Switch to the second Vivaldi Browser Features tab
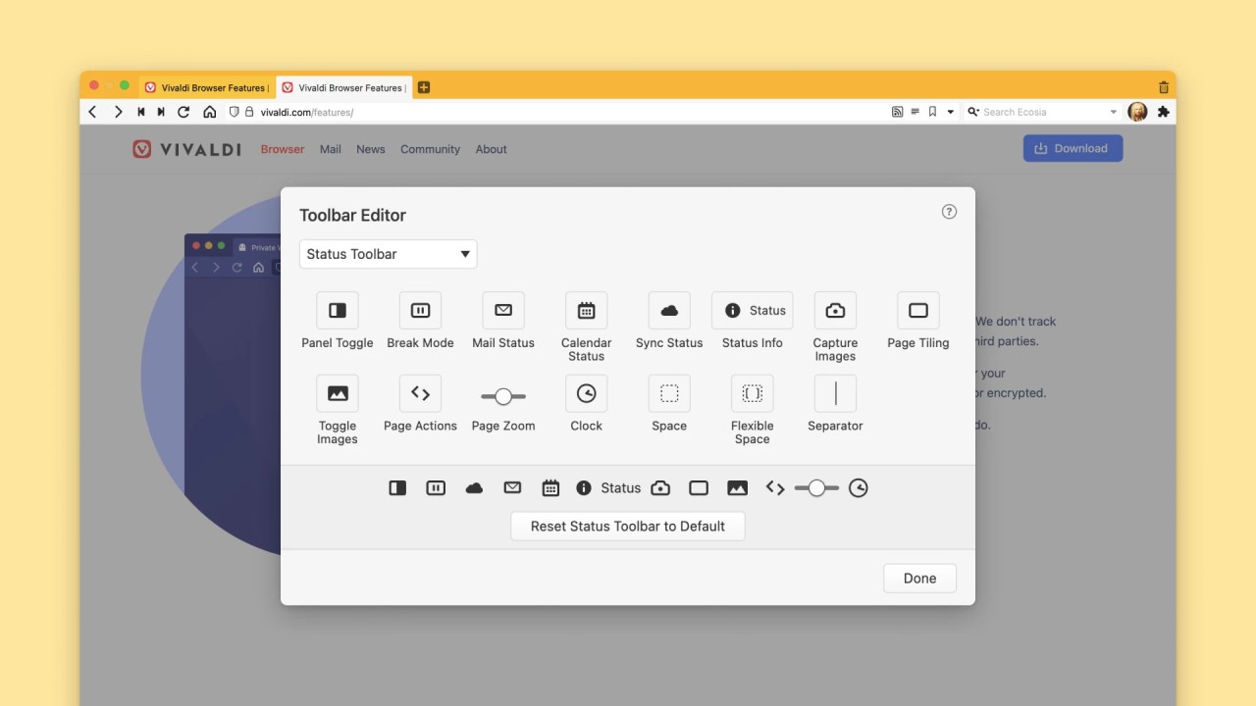Screen dimensions: 1256x706 pyautogui.click(x=341, y=87)
